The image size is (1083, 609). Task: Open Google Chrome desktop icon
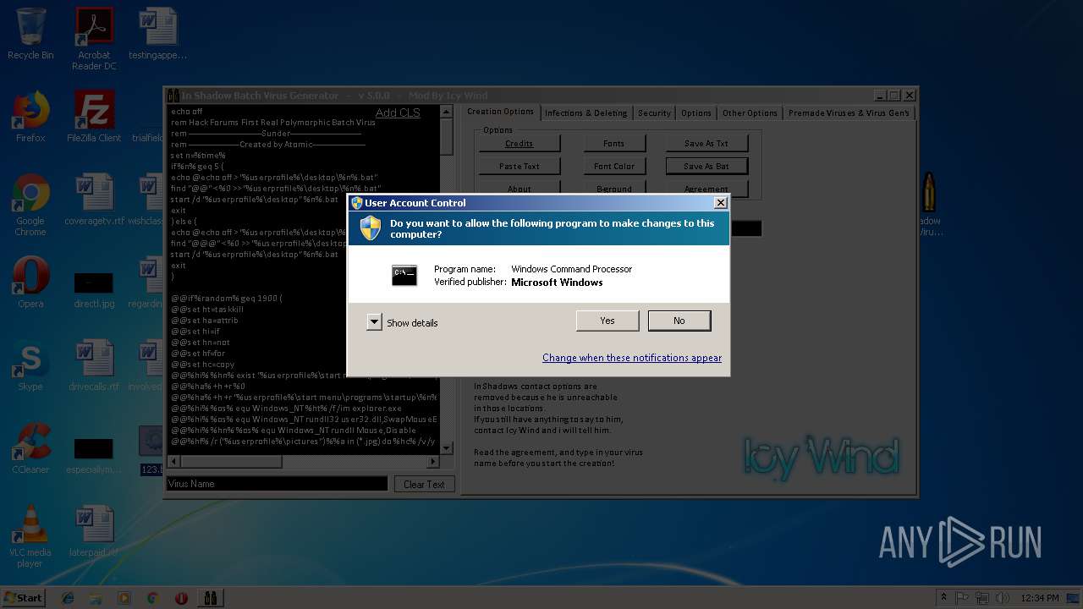coord(30,205)
